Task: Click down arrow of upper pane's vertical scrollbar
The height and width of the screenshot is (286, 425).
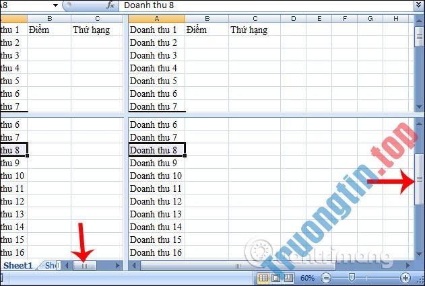Action: click(419, 107)
